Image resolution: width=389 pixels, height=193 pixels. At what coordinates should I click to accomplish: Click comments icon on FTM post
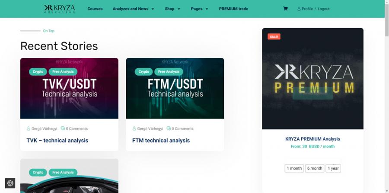pos(169,129)
